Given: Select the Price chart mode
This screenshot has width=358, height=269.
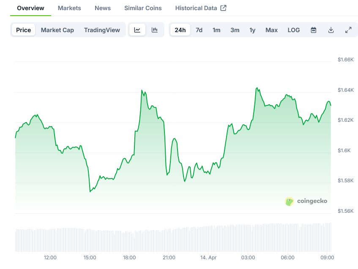Looking at the screenshot, I should [24, 30].
